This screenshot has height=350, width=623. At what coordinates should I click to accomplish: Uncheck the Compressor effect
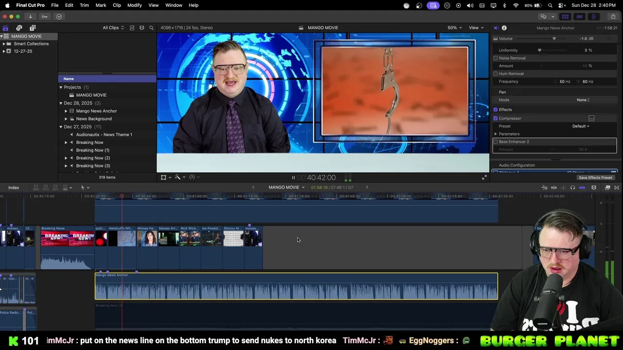(495, 118)
